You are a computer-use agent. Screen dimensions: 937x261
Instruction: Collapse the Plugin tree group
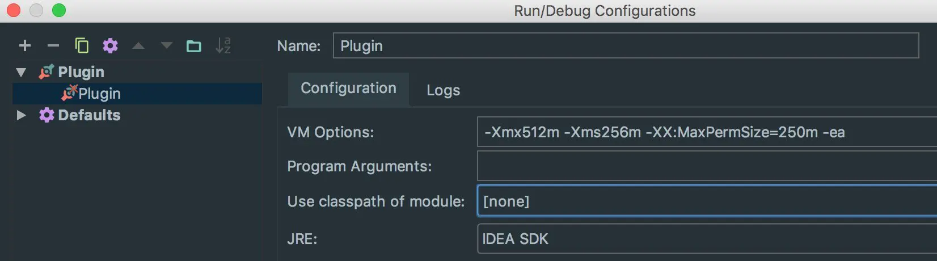pyautogui.click(x=22, y=72)
